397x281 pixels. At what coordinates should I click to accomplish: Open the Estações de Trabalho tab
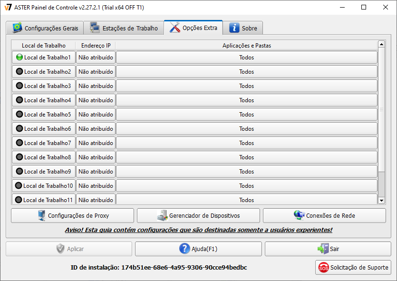coord(124,28)
